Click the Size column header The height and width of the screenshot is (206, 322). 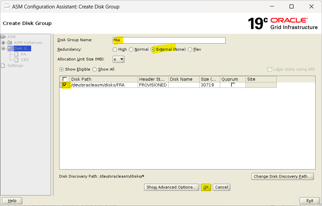(x=210, y=79)
